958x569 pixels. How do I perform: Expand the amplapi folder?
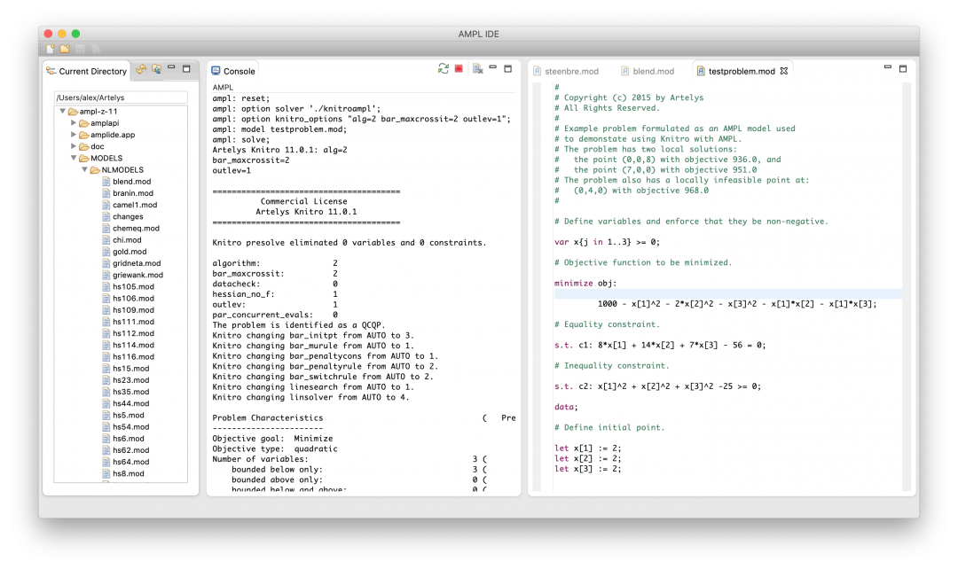(74, 123)
